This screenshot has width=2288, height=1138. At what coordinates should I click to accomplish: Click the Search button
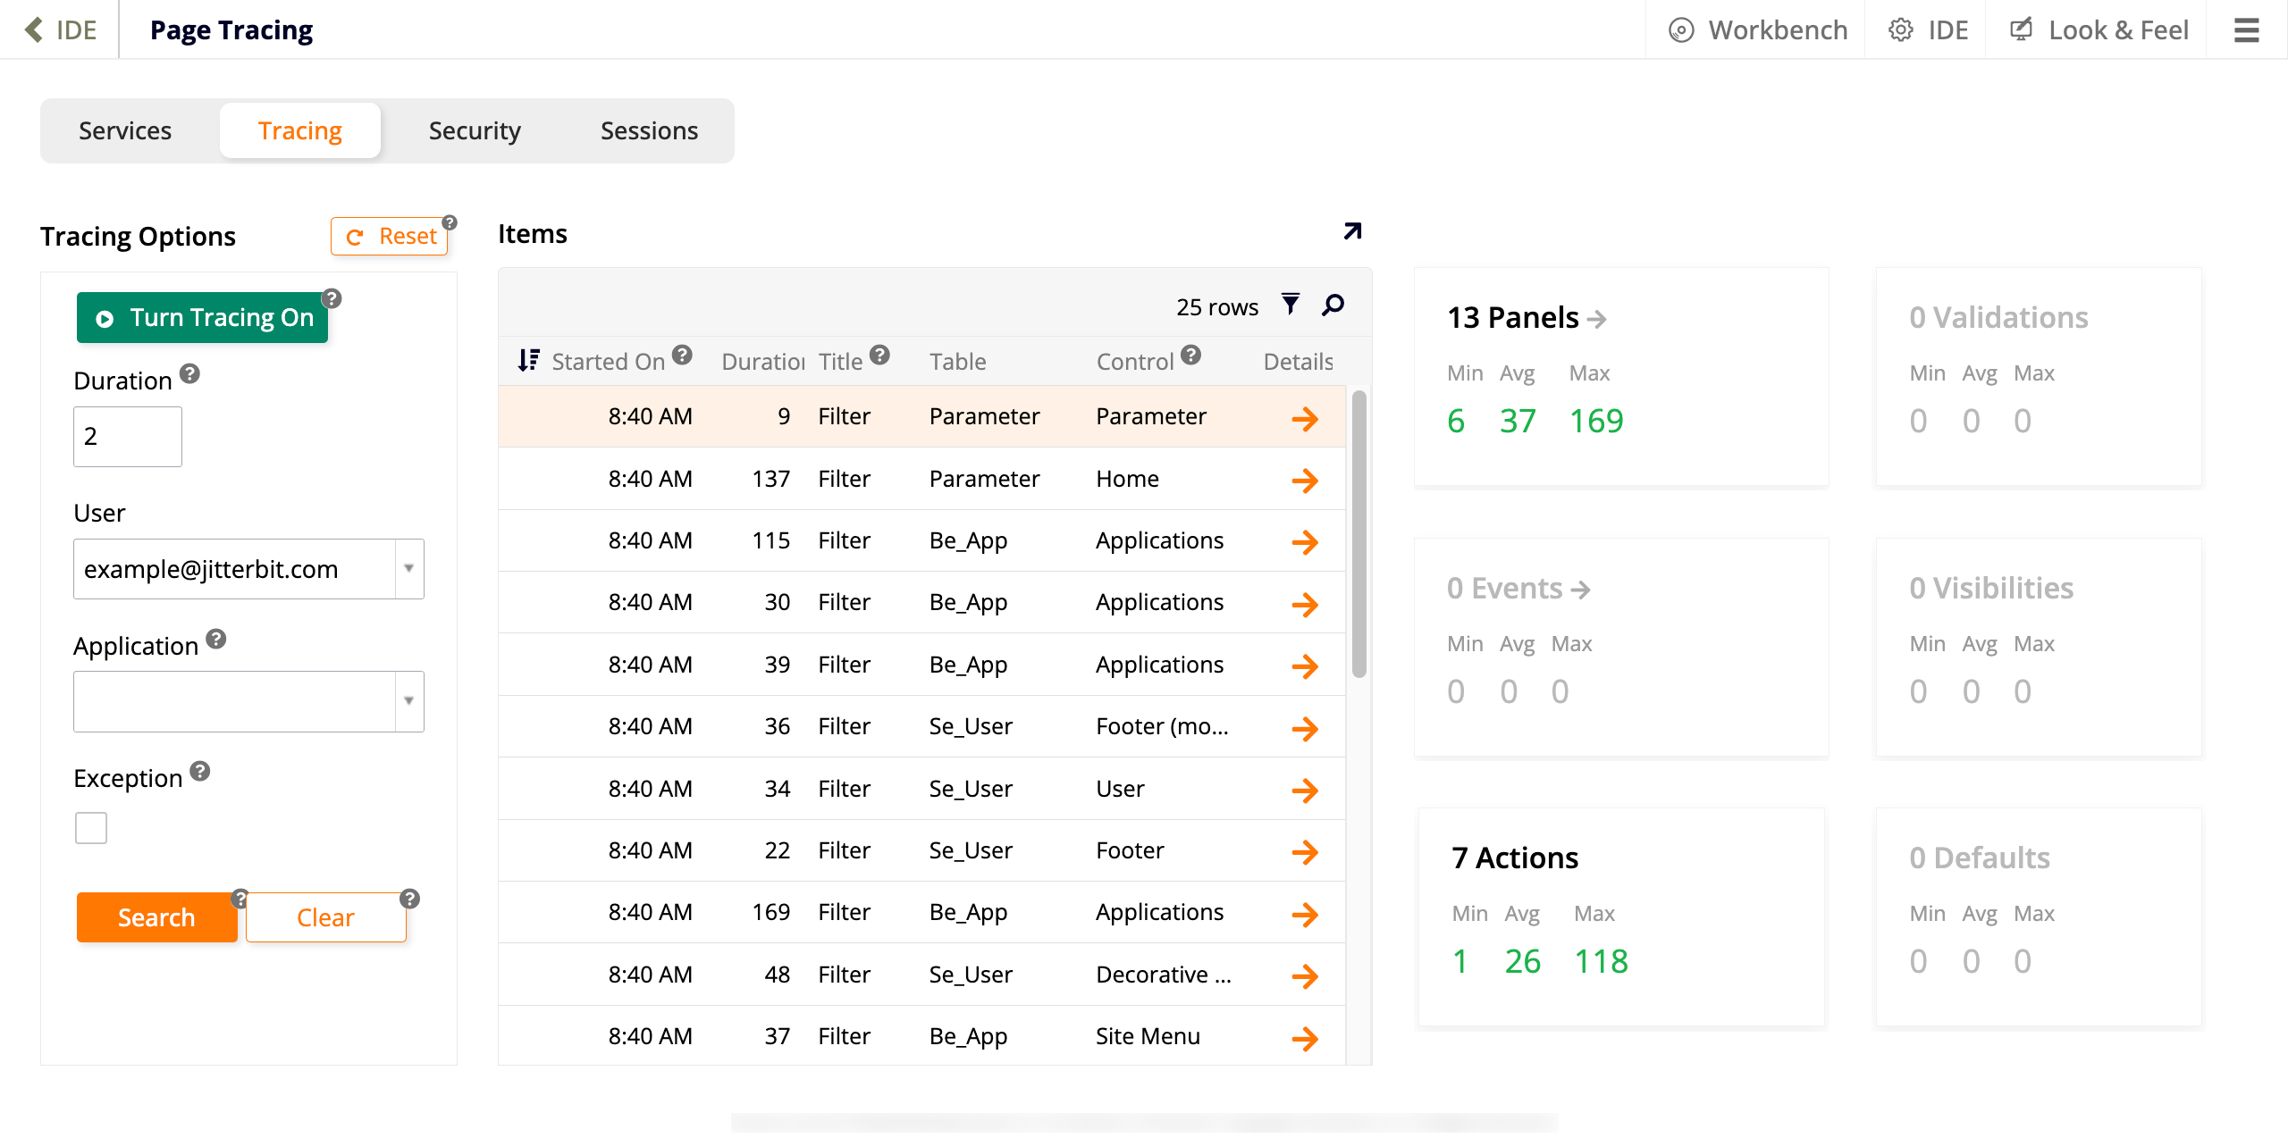[x=156, y=916]
